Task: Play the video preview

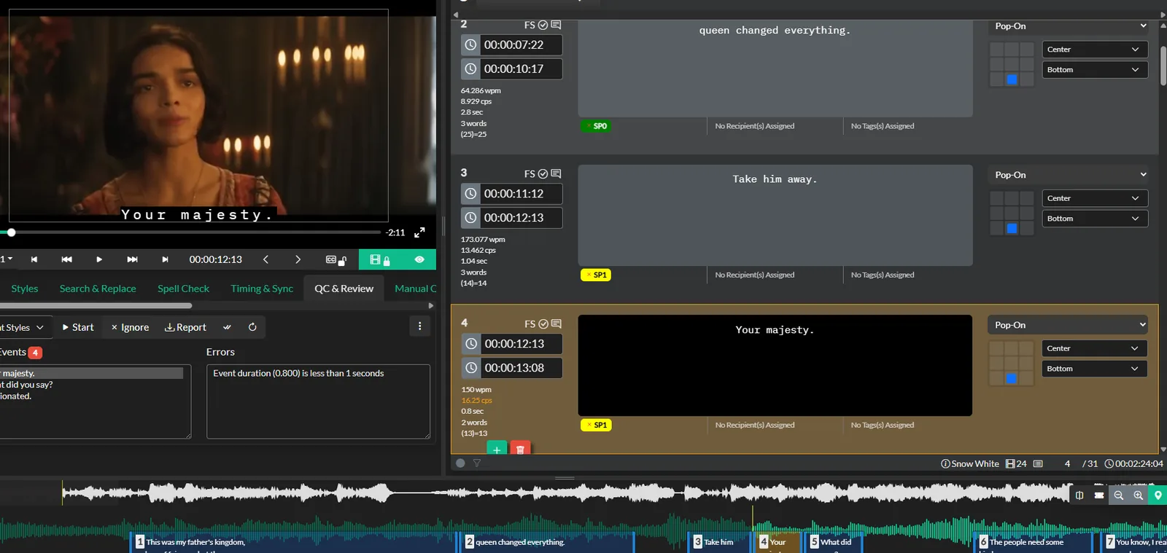Action: 99,259
